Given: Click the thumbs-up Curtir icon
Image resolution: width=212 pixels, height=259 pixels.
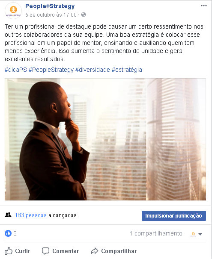Looking at the screenshot, I should click(9, 251).
